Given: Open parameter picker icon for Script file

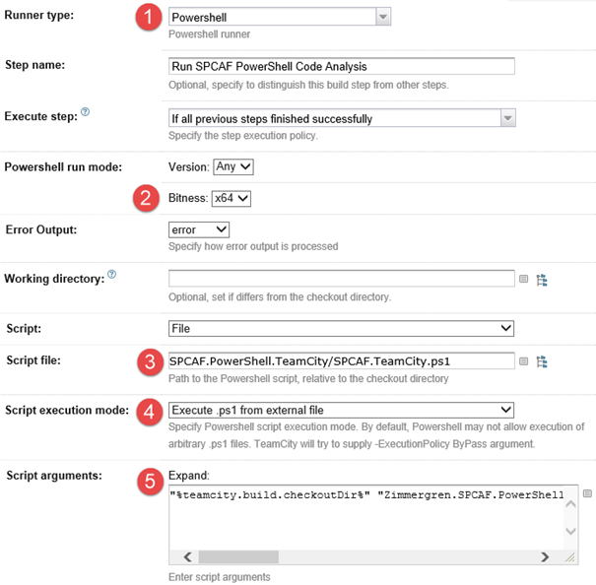Looking at the screenshot, I should tap(525, 361).
